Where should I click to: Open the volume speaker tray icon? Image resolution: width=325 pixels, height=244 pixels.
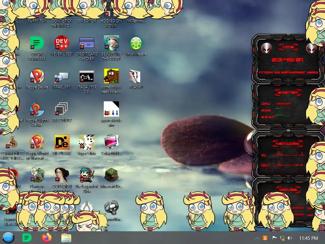290,238
